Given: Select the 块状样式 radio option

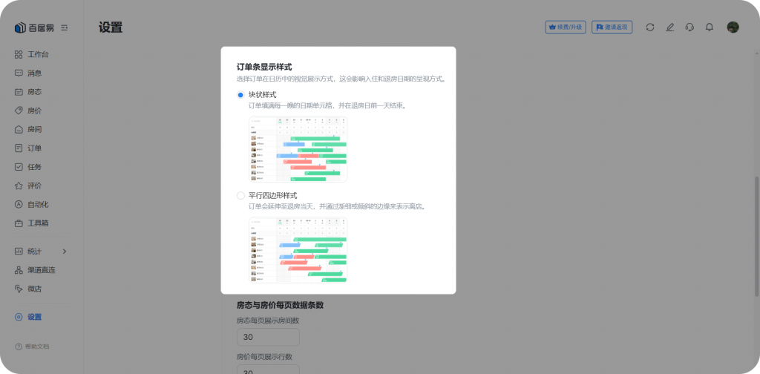Looking at the screenshot, I should [240, 95].
